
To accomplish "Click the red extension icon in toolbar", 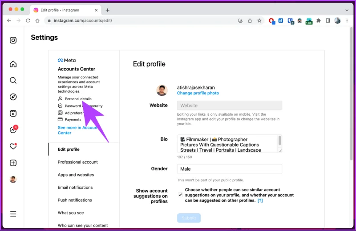I will pos(271,21).
